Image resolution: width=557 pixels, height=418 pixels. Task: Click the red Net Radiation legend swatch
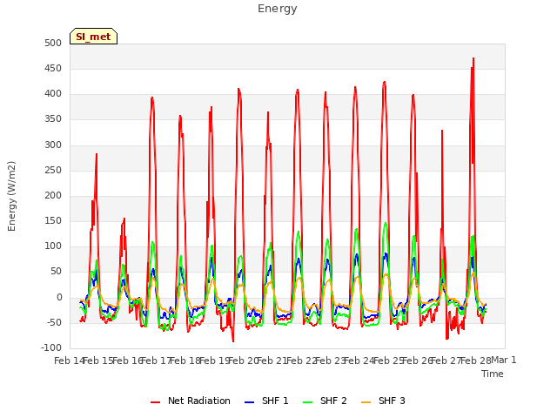(x=155, y=402)
